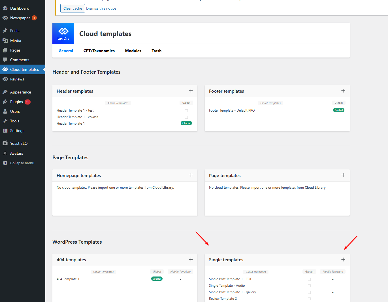Click the Users icon in sidebar
This screenshot has width=388, height=302.
5,111
